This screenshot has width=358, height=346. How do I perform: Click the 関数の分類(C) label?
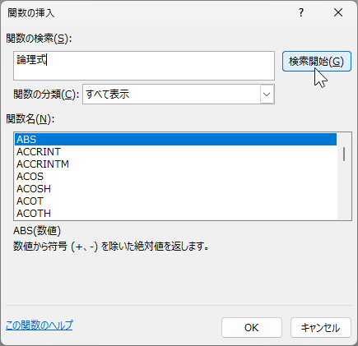tap(46, 95)
